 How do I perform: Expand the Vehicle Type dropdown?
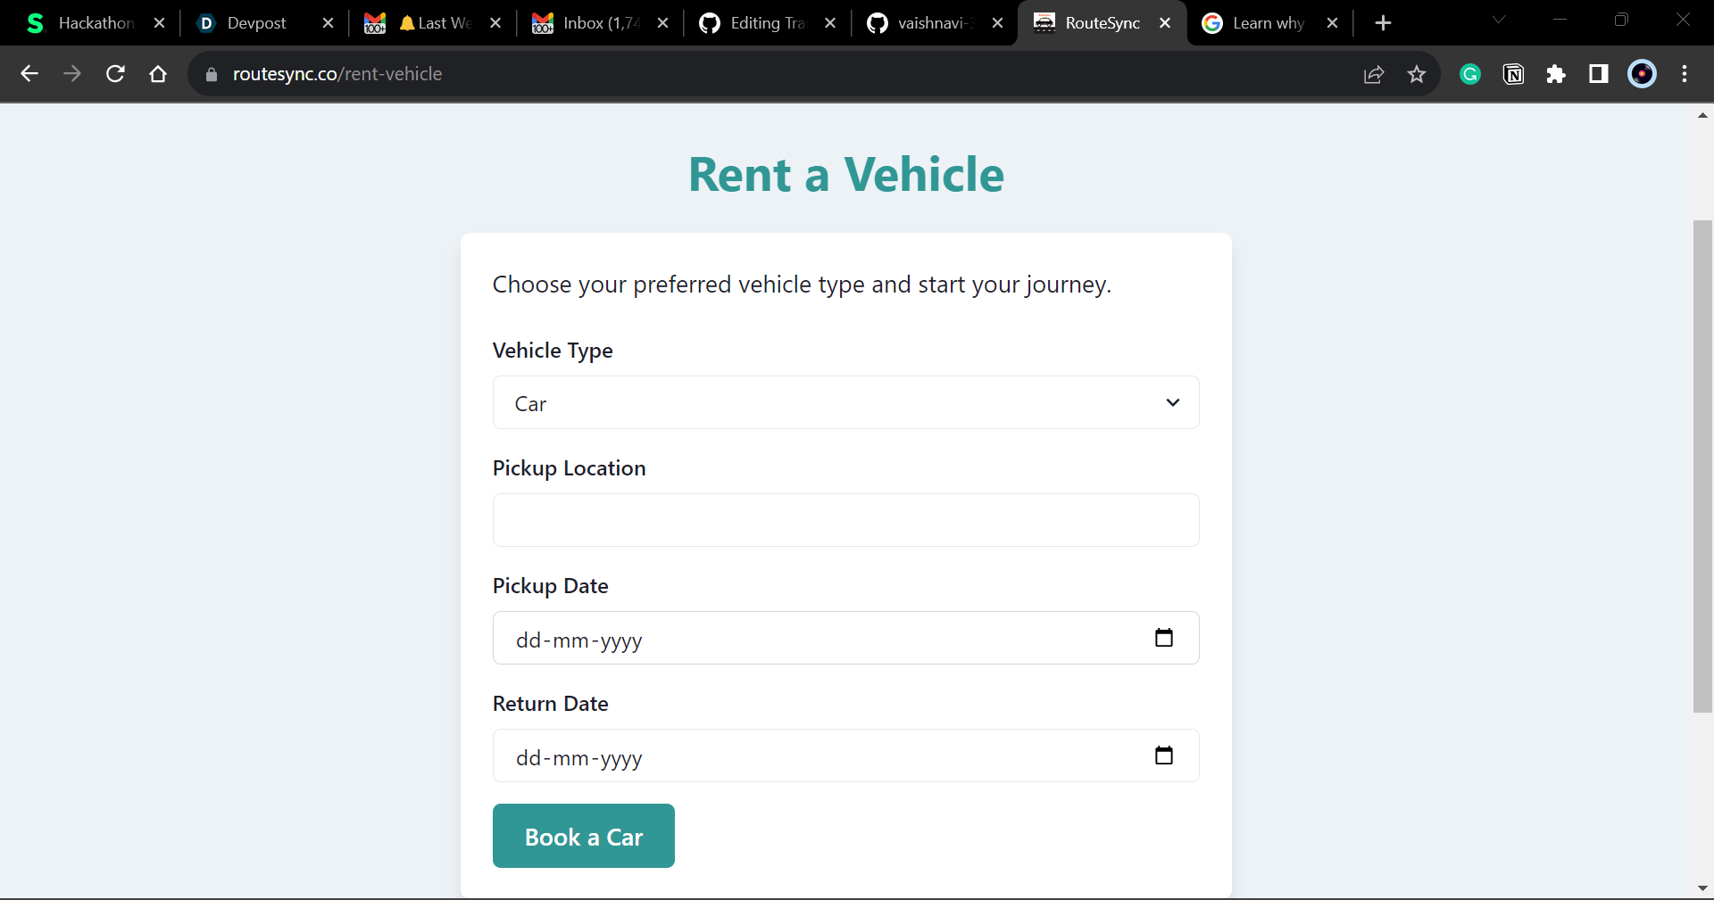(845, 403)
